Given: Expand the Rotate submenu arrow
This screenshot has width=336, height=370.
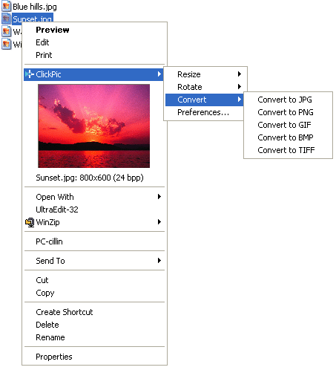Looking at the screenshot, I should (240, 87).
